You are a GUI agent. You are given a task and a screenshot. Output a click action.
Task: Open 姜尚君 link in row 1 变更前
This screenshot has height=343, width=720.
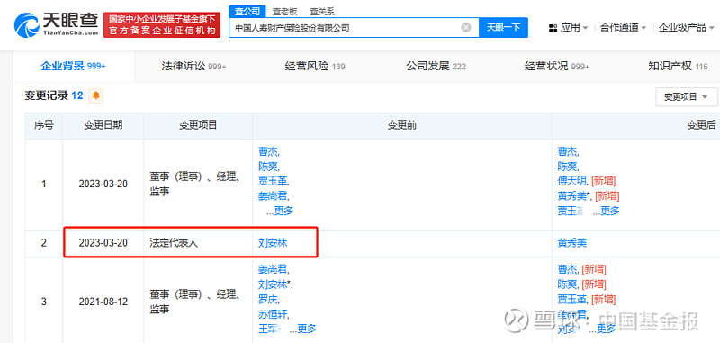pos(273,196)
